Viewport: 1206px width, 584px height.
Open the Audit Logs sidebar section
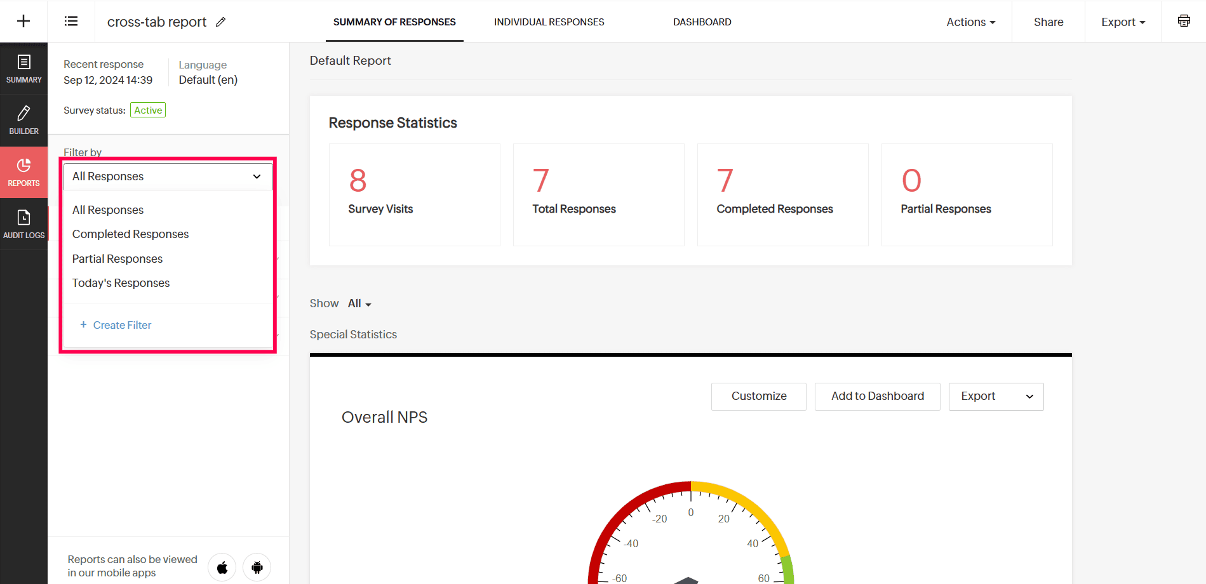[x=23, y=224]
